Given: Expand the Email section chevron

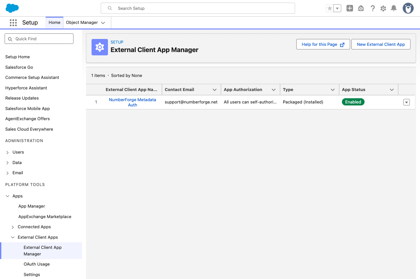Looking at the screenshot, I should tap(8, 173).
